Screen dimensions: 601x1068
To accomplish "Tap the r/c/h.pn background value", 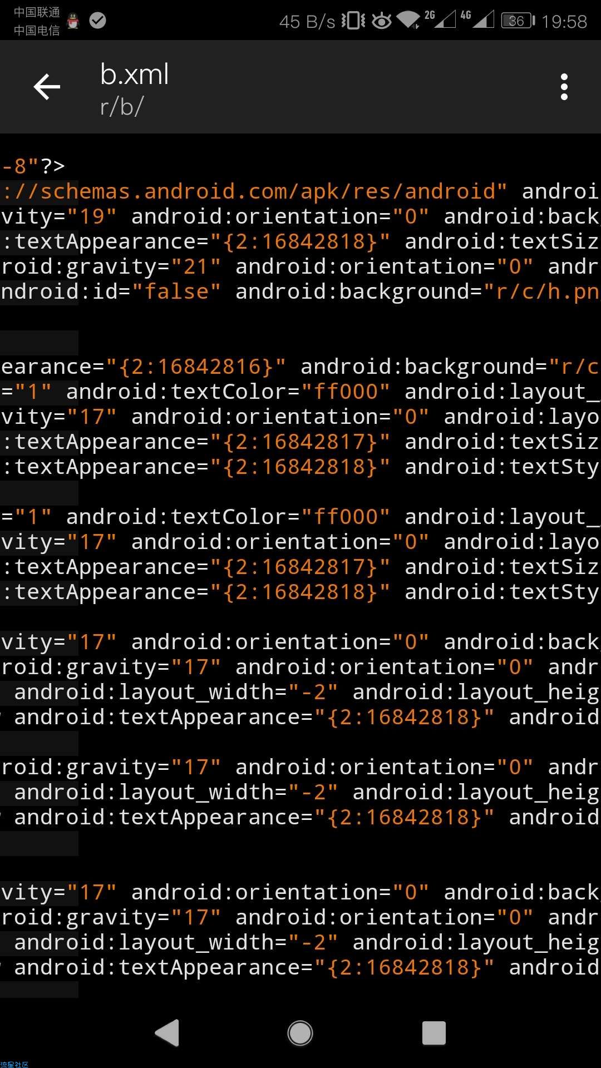I will (x=542, y=291).
